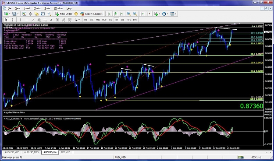Select the arrow cursor tool

coord(6,20)
